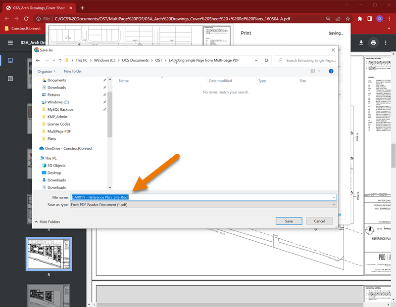Open Windows (C:) in the navigation pane
The height and width of the screenshot is (307, 396).
coord(58,102)
